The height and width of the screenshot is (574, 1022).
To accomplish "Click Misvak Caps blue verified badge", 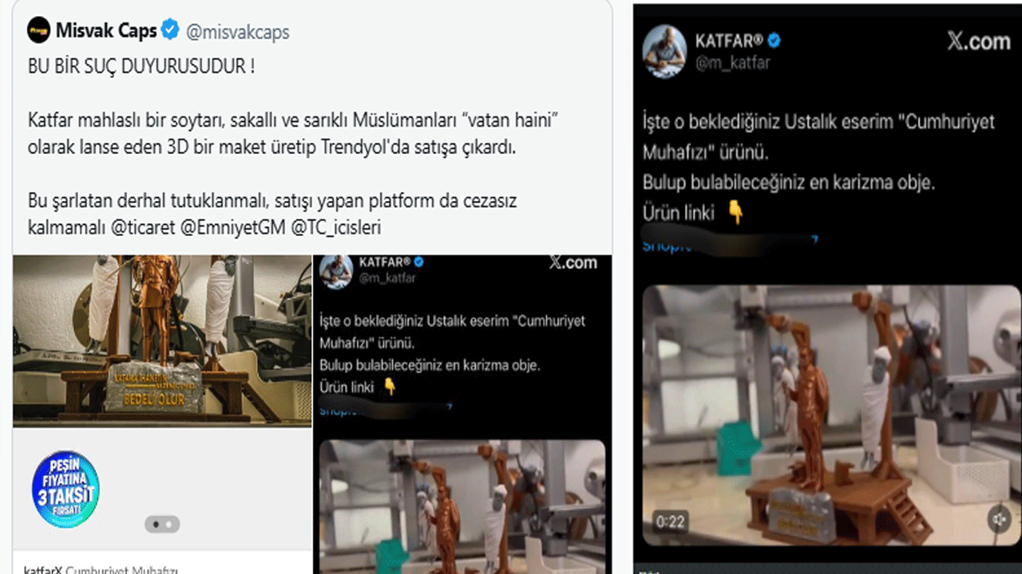I will tap(170, 31).
